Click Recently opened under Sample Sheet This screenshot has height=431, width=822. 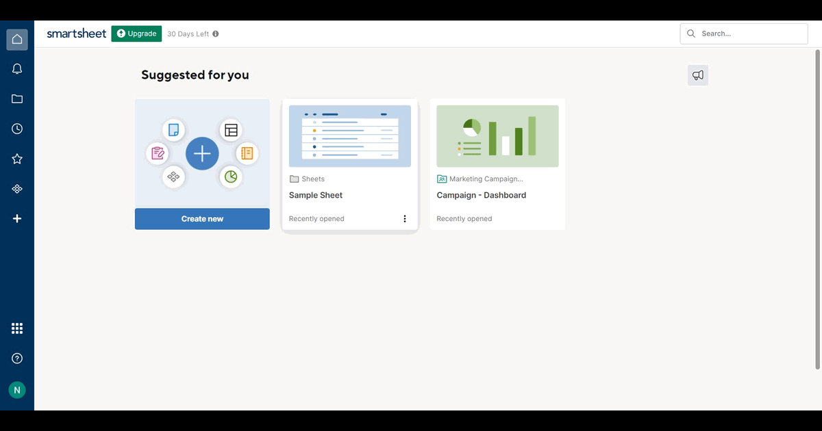[x=316, y=219]
